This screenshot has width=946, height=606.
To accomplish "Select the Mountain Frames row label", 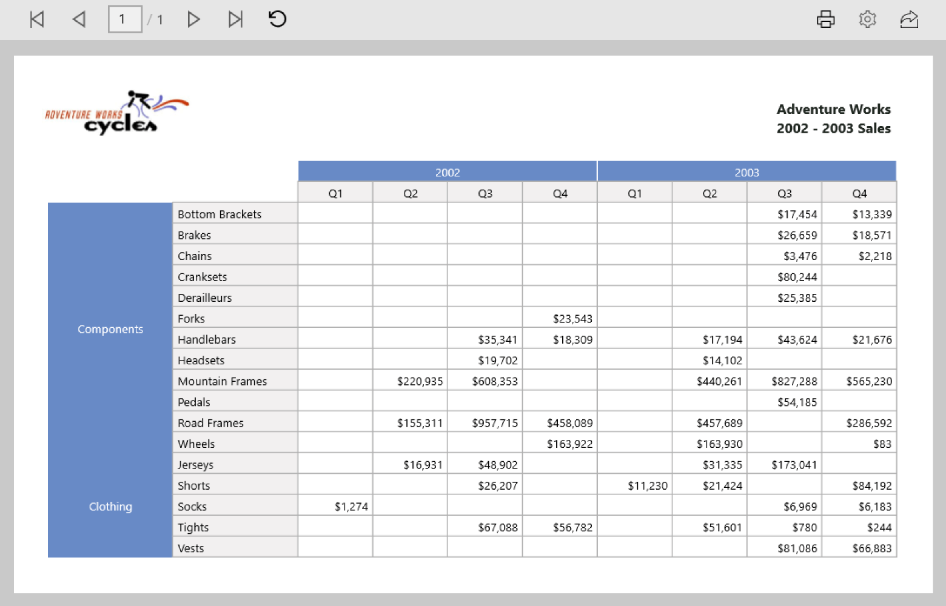I will tap(223, 381).
